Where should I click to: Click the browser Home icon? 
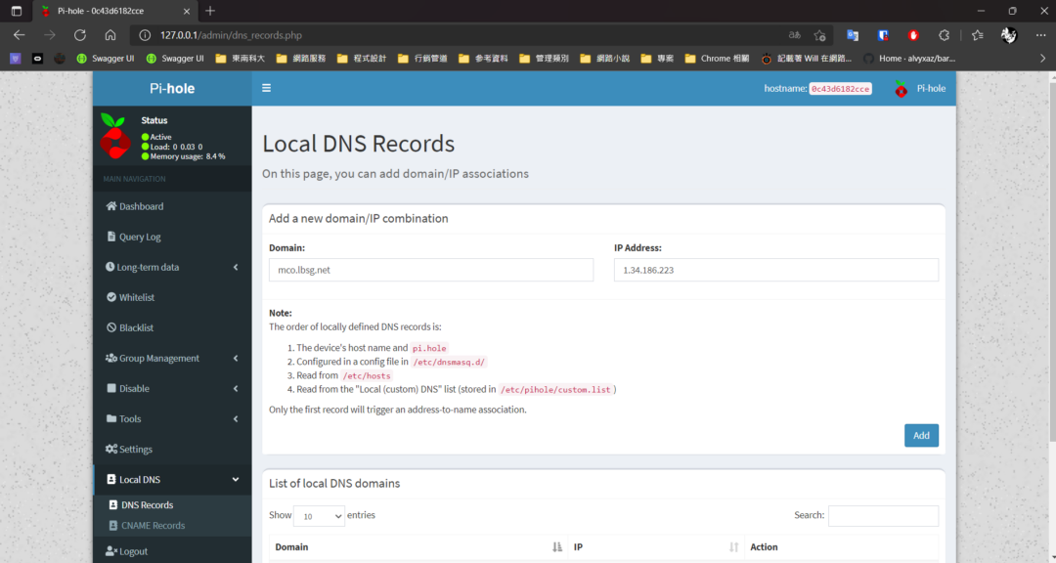pos(110,35)
